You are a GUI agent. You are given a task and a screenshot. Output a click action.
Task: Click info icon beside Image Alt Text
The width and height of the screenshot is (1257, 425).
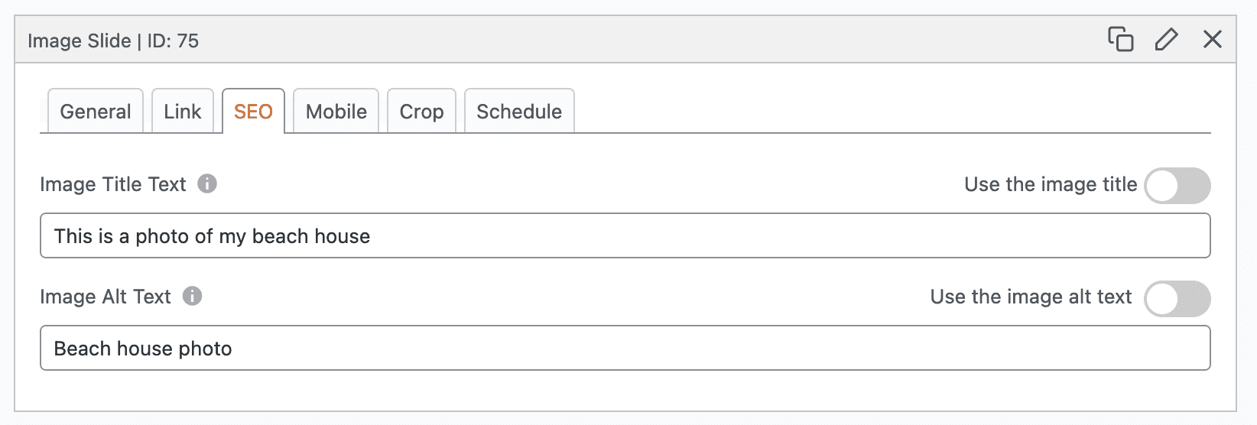tap(192, 297)
